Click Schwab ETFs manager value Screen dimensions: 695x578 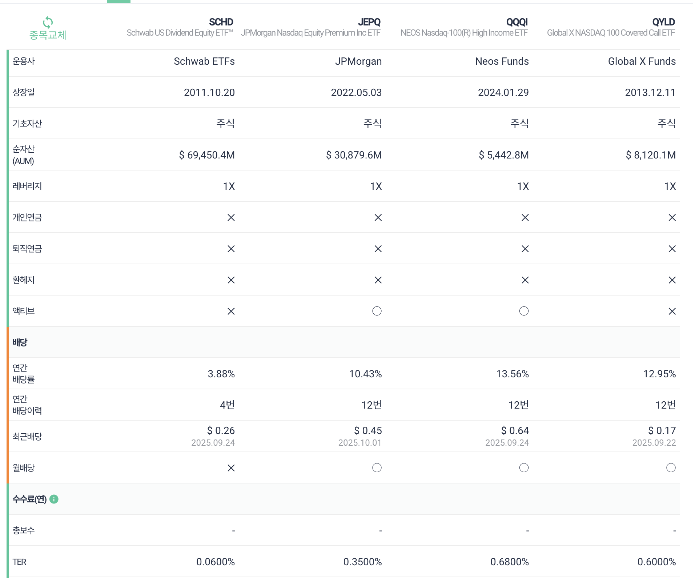pos(204,61)
